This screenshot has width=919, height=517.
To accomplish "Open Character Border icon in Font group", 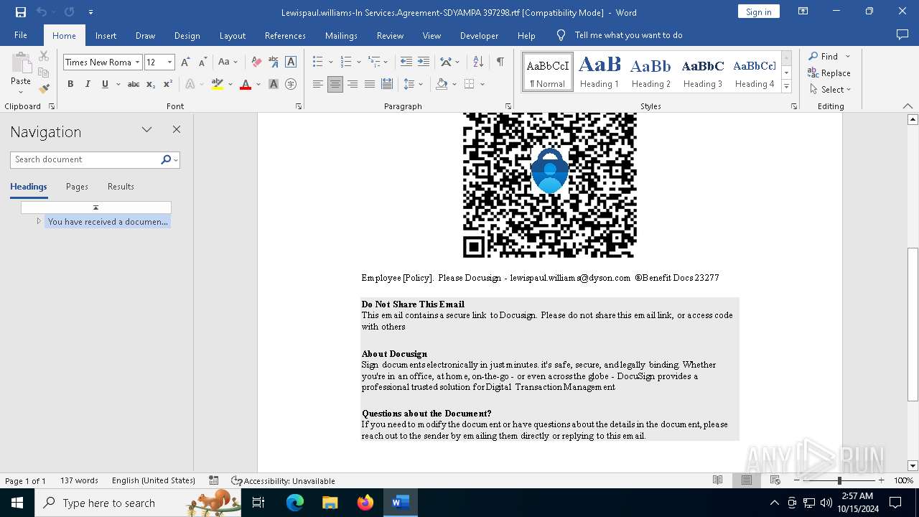I will [291, 62].
